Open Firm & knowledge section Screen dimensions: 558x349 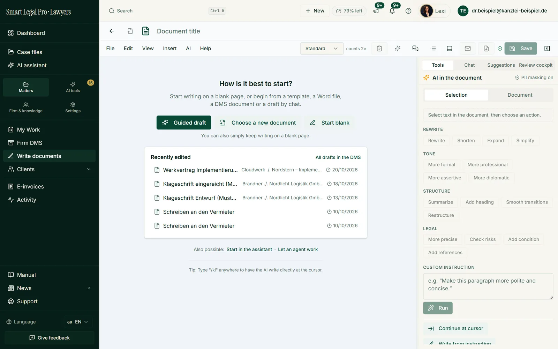[x=26, y=107]
